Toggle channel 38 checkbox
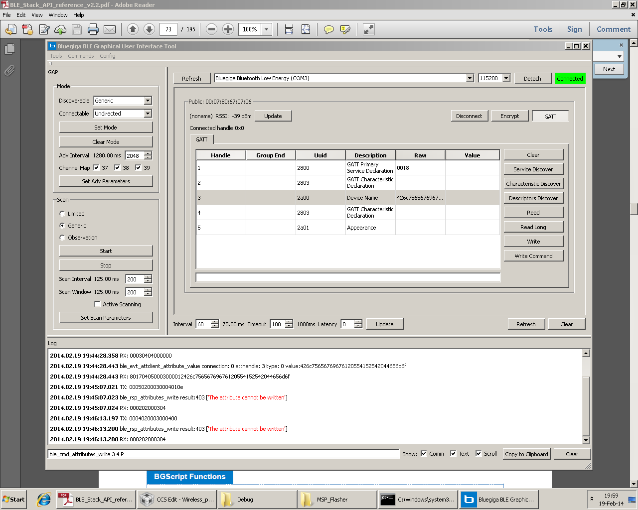The image size is (638, 510). click(117, 167)
